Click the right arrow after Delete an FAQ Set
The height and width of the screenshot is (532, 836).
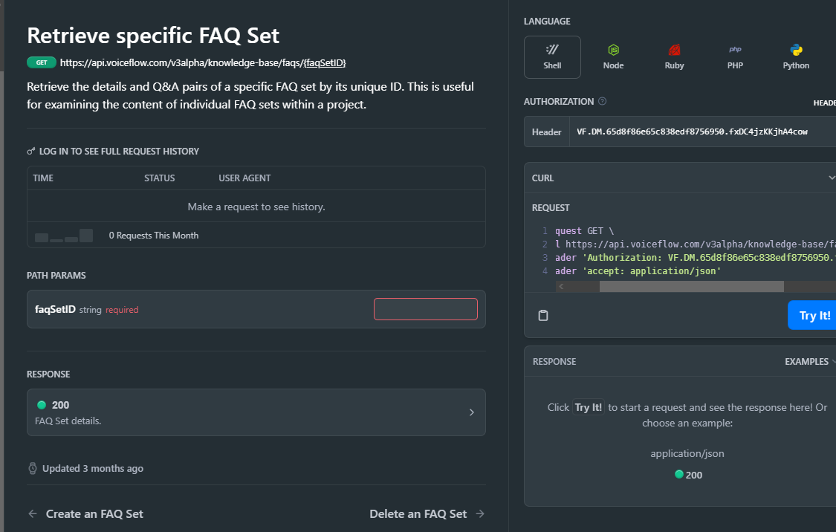[480, 514]
